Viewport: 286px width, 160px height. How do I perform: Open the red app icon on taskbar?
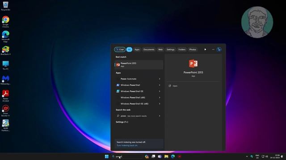(x=180, y=156)
